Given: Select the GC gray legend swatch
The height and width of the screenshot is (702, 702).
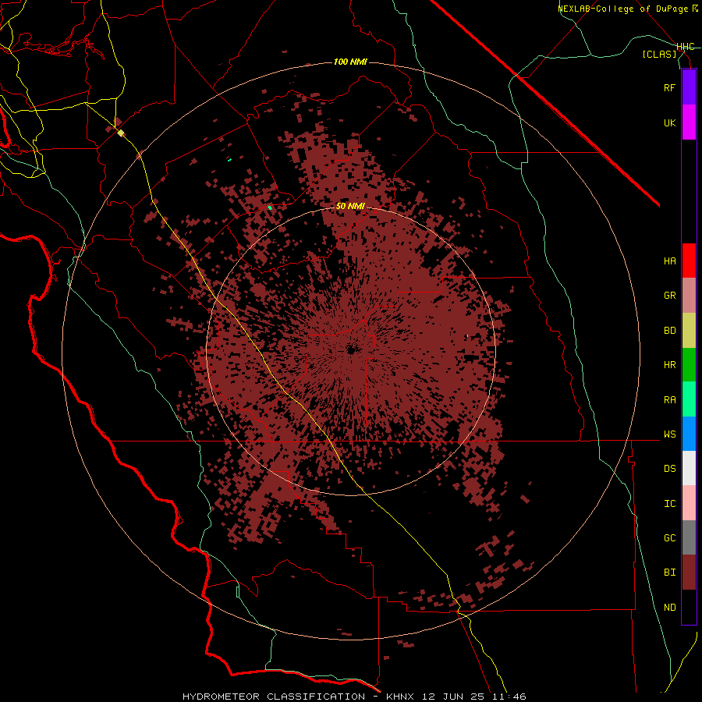Looking at the screenshot, I should coord(689,537).
